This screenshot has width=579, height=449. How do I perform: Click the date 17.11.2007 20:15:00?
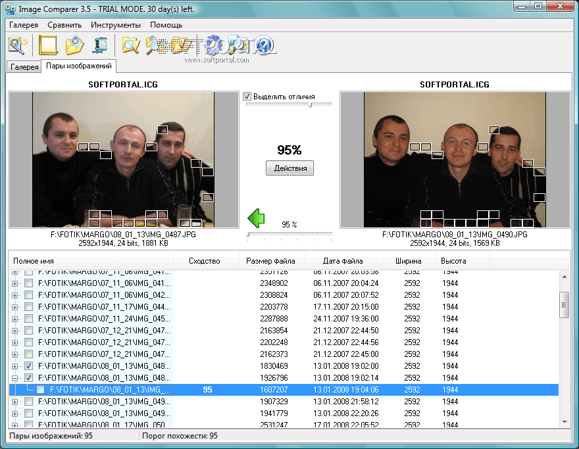[346, 307]
